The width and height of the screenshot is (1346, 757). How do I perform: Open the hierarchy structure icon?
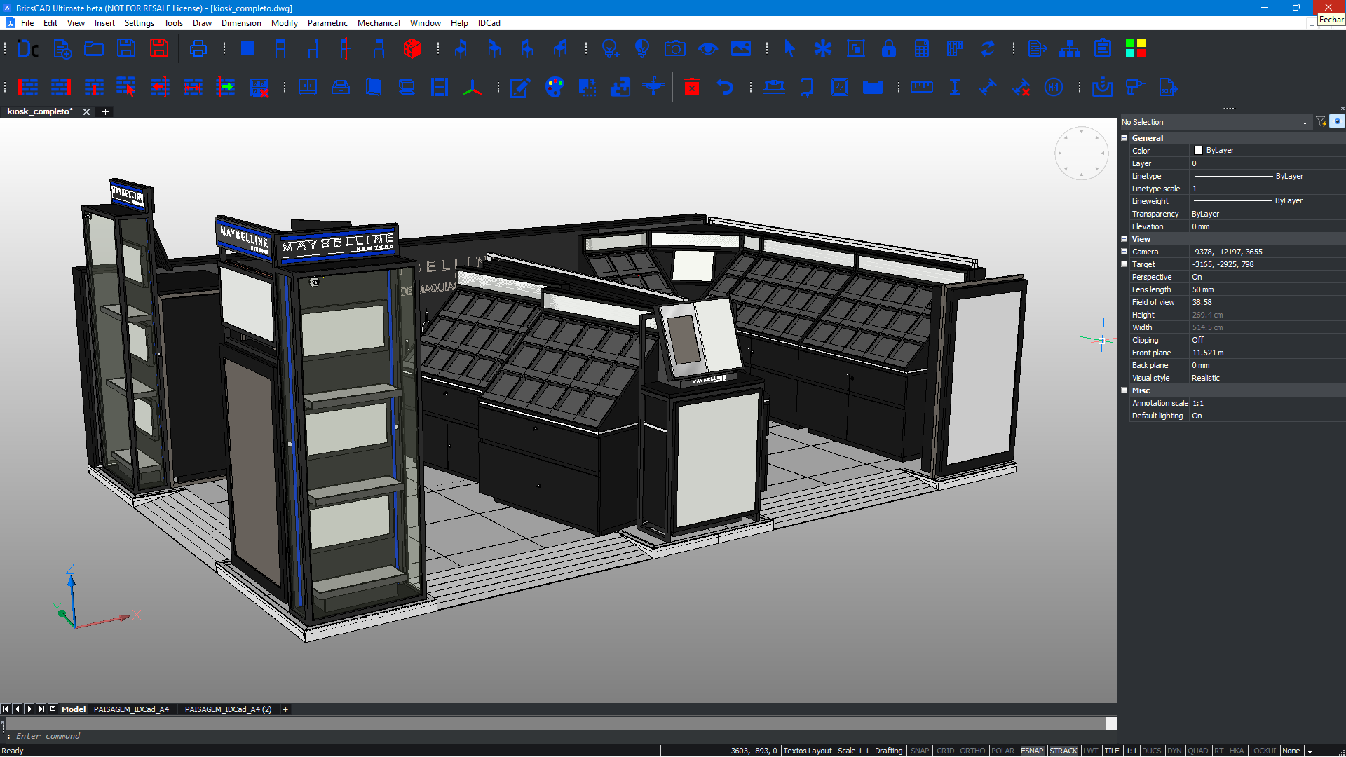(1070, 48)
